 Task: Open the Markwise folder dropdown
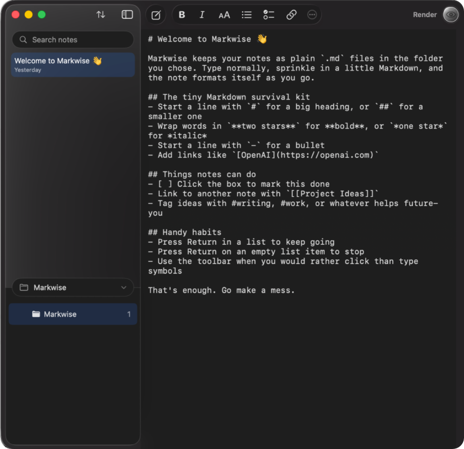73,287
